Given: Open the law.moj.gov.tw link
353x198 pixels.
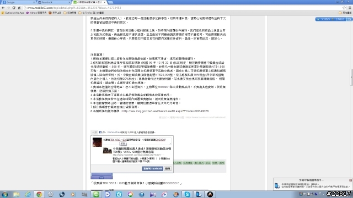Looking at the screenshot, I should pyautogui.click(x=165, y=111).
